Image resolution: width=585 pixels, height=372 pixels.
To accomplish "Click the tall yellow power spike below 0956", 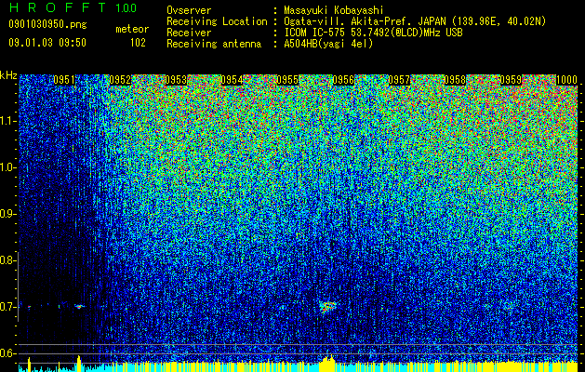I will [327, 364].
